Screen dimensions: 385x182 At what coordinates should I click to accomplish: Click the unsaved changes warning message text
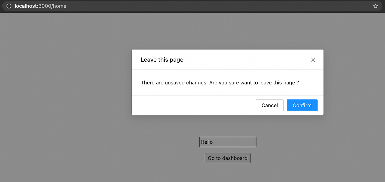219,83
